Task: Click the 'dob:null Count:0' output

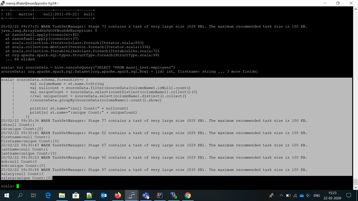Action: (x=19, y=162)
